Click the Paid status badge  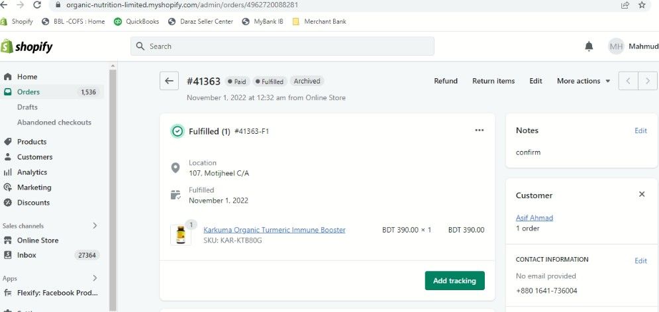coord(238,81)
